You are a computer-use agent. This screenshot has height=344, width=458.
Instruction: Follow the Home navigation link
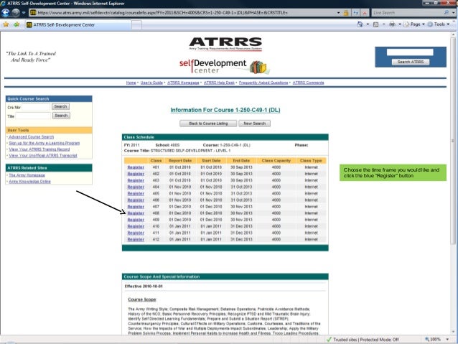(x=131, y=83)
